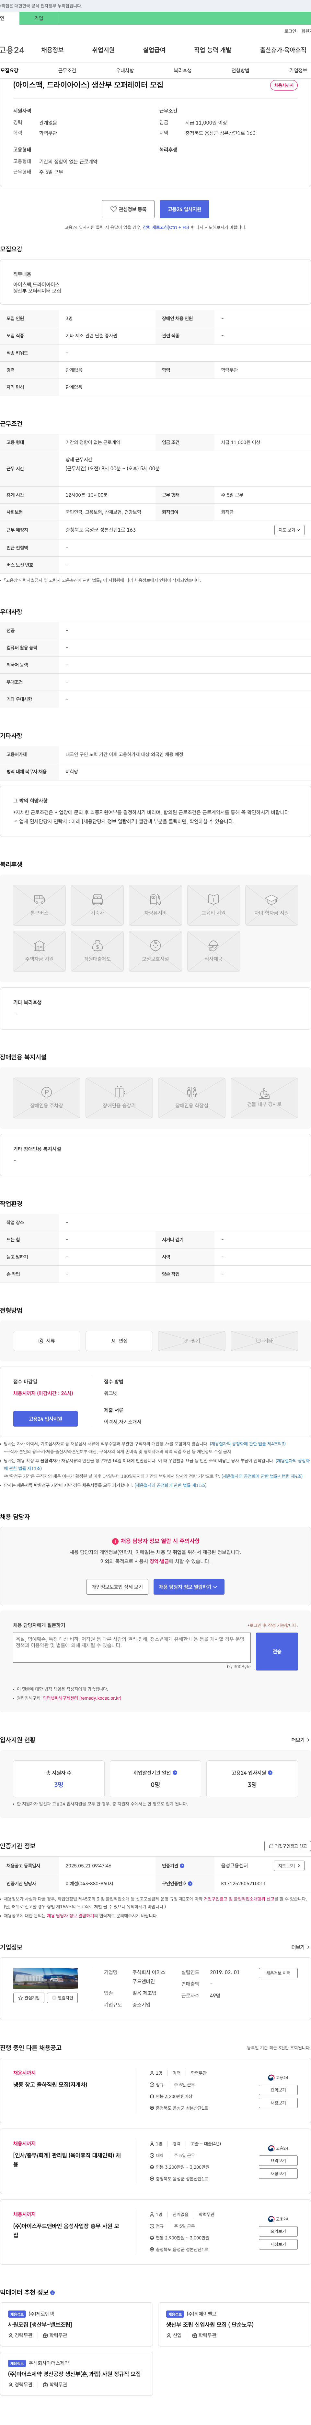Screen dimensions: 311x2425
Task: Switch to the 전형방법 section tab
Action: (240, 71)
